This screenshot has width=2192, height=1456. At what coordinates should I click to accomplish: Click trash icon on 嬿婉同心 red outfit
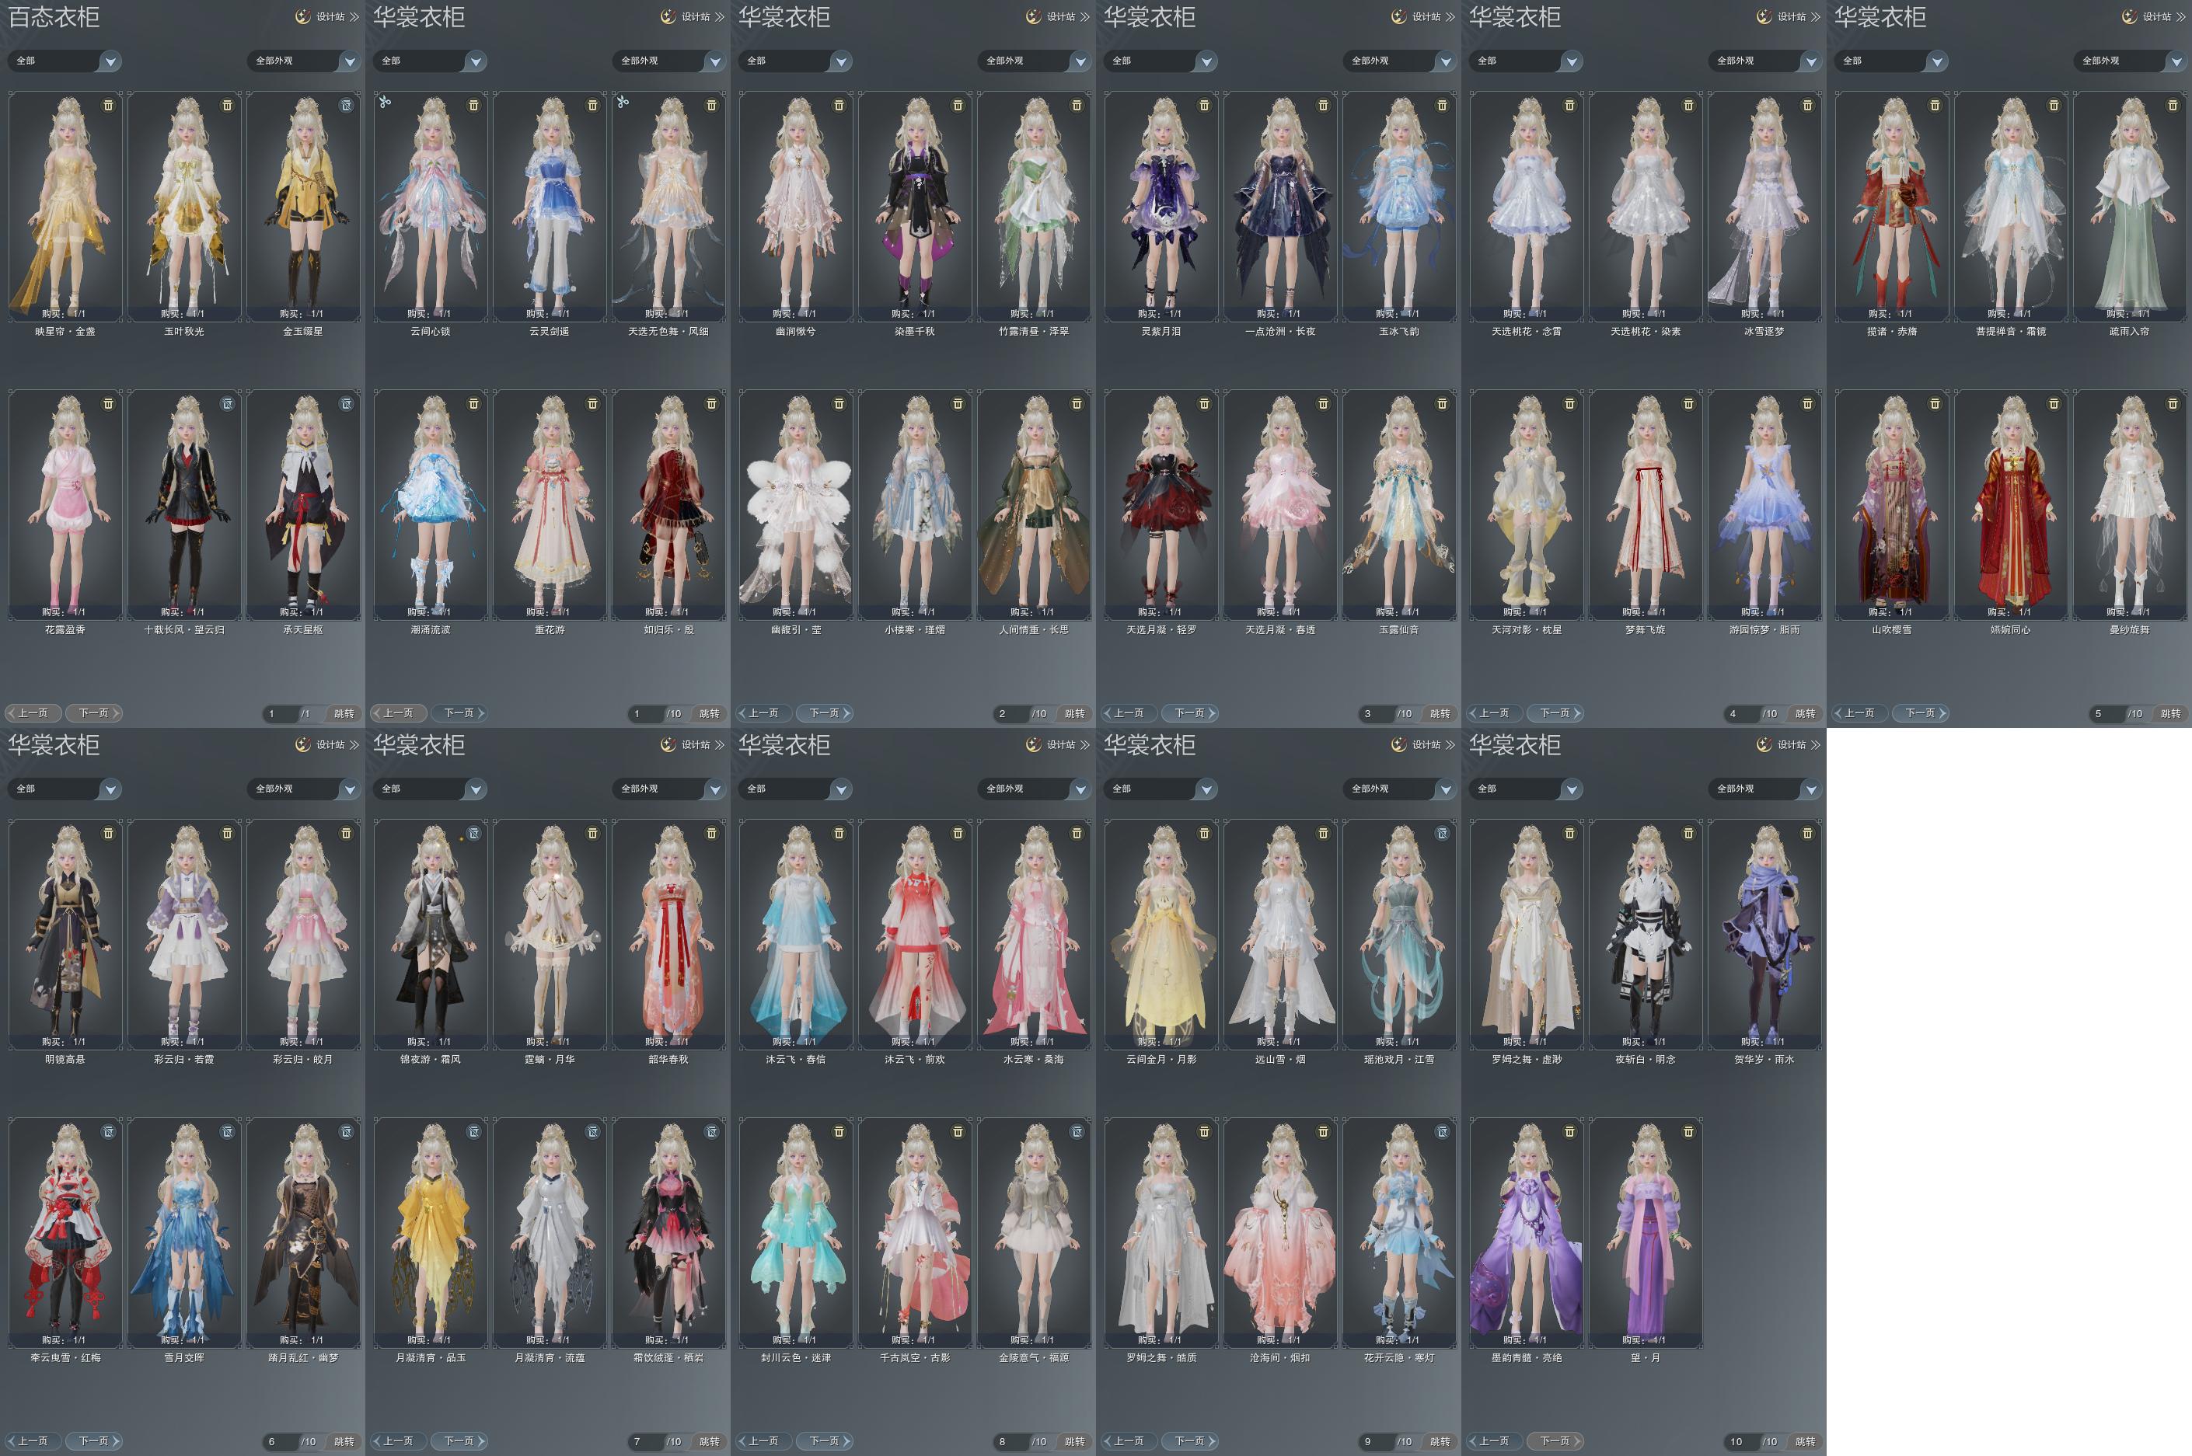click(2054, 404)
